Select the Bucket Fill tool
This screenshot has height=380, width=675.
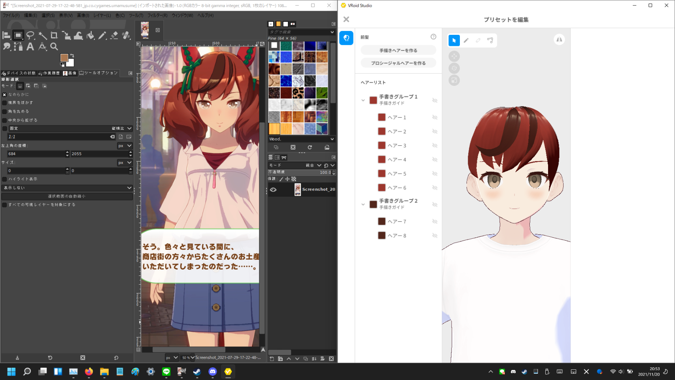click(91, 36)
